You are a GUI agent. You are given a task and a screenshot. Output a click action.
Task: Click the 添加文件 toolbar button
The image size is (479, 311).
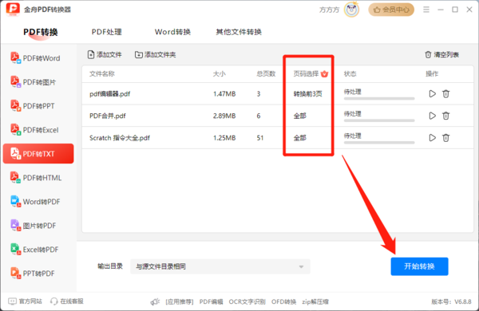pyautogui.click(x=105, y=55)
